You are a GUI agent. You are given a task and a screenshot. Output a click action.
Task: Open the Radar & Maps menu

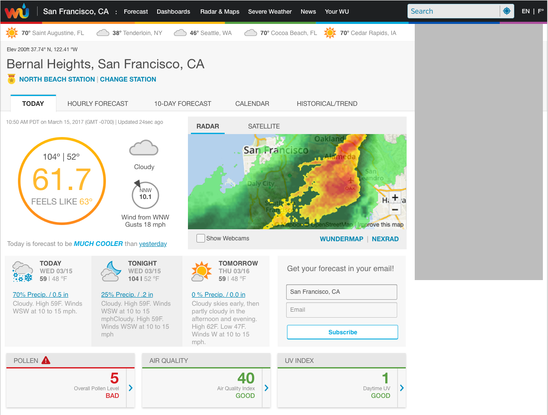[220, 12]
